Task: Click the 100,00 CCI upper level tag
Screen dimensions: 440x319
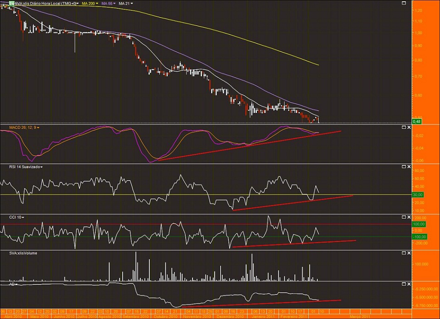Action: [419, 224]
